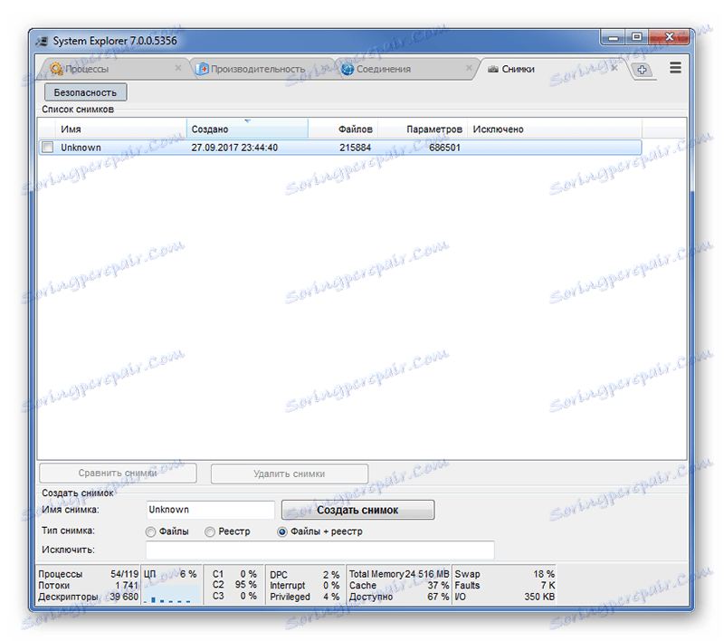724x641 pixels.
Task: Click the ЦП usage graph
Action: click(171, 595)
